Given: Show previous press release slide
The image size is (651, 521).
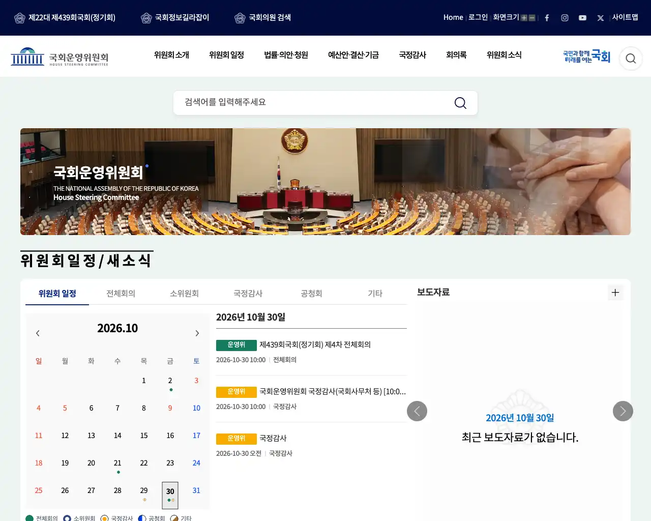Looking at the screenshot, I should pos(417,411).
